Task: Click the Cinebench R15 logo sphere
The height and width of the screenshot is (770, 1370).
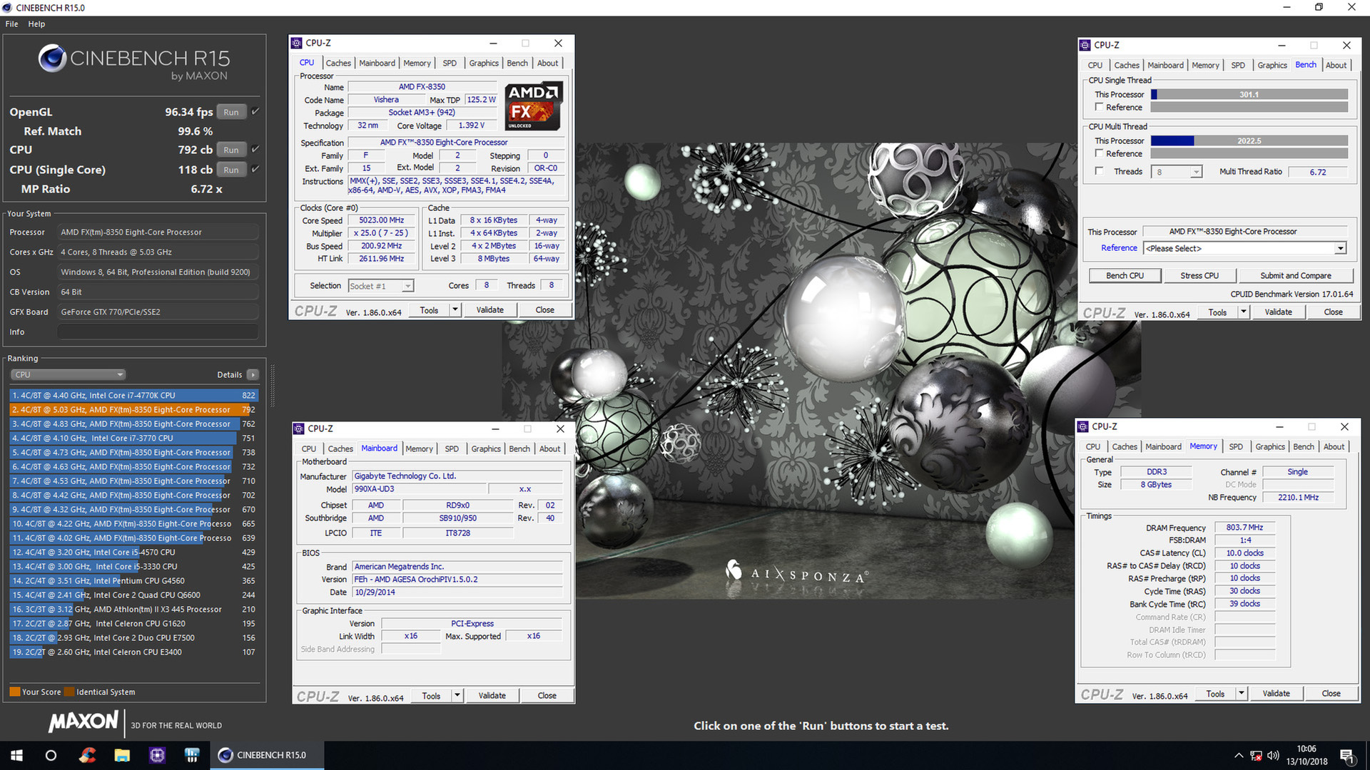Action: (x=52, y=58)
